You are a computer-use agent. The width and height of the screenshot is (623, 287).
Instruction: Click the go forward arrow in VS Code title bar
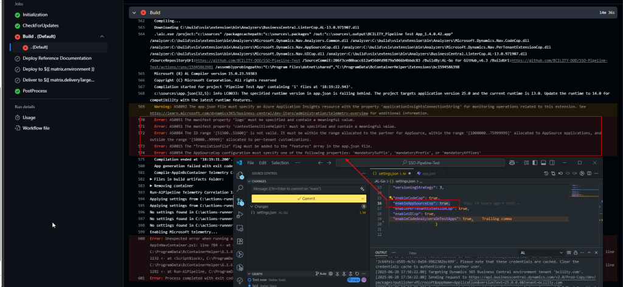pos(329,163)
